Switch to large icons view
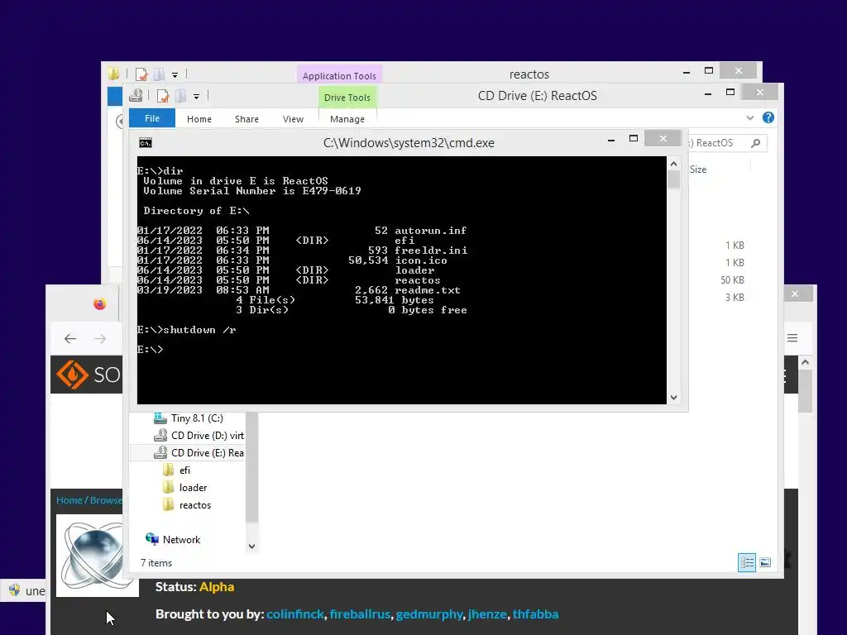The height and width of the screenshot is (635, 847). tap(765, 562)
